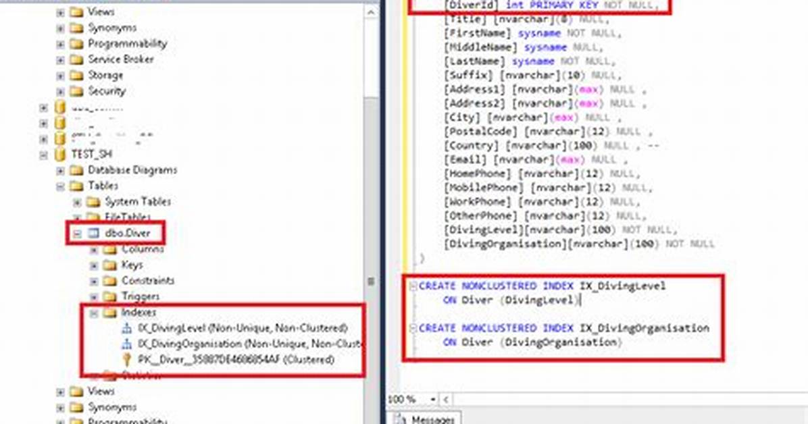
Task: Expand the System Tables node
Action: 77,202
